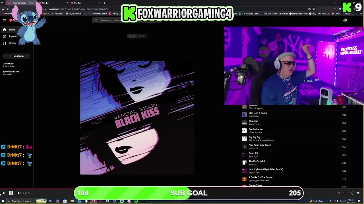Image resolution: width=364 pixels, height=204 pixels.
Task: Mute the YouTube Music player volume
Action: [338, 193]
